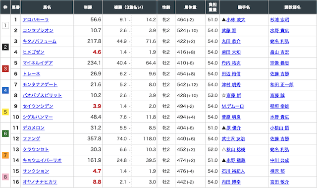
Task: Open horse アロハモーラ link
Action: point(36,20)
